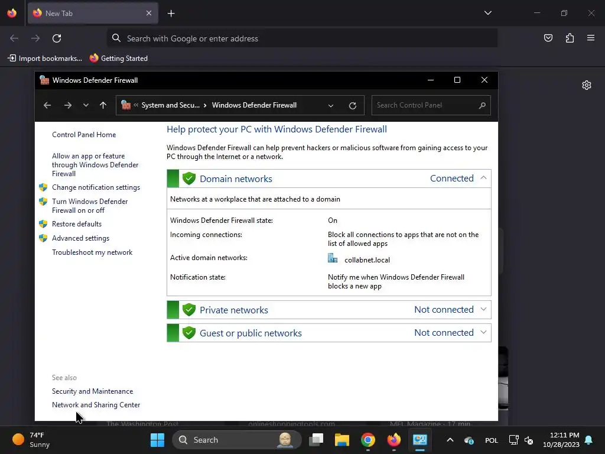Open the Getting Started bookmark
605x454 pixels.
tap(119, 59)
